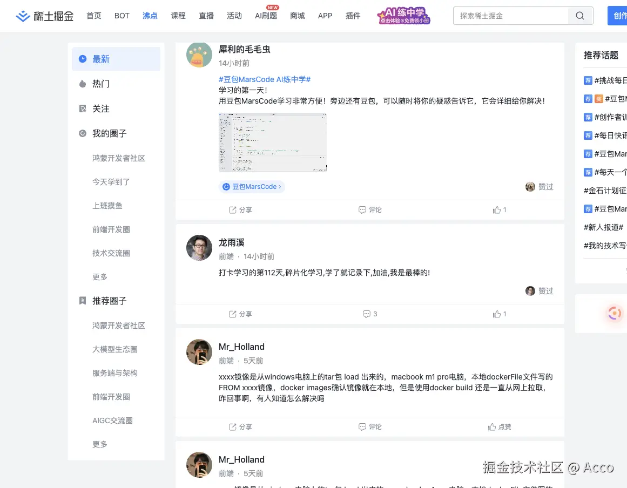Open the AI练中学 promo badge
The image size is (627, 488).
(403, 16)
